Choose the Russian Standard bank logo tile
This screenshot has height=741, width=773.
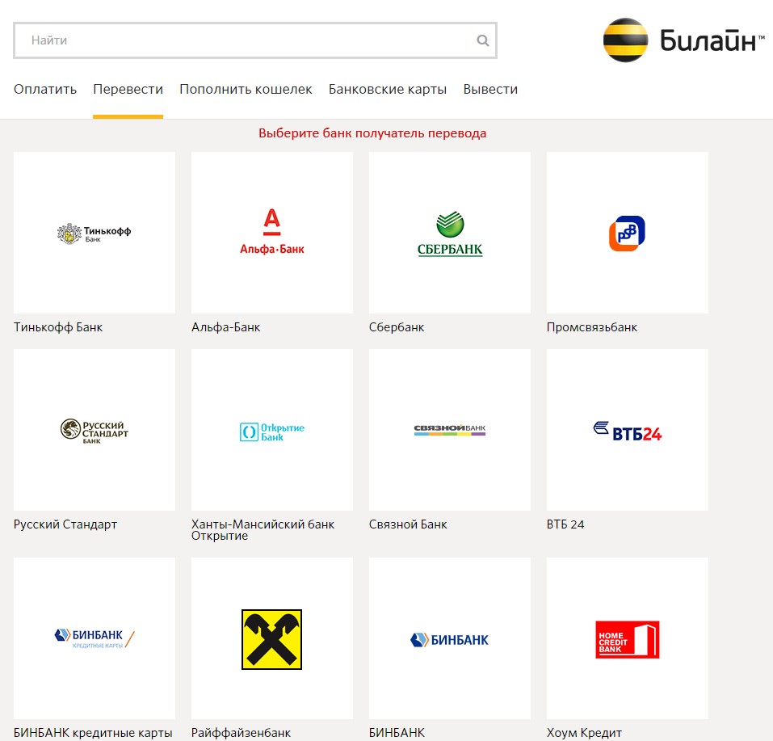click(x=95, y=430)
